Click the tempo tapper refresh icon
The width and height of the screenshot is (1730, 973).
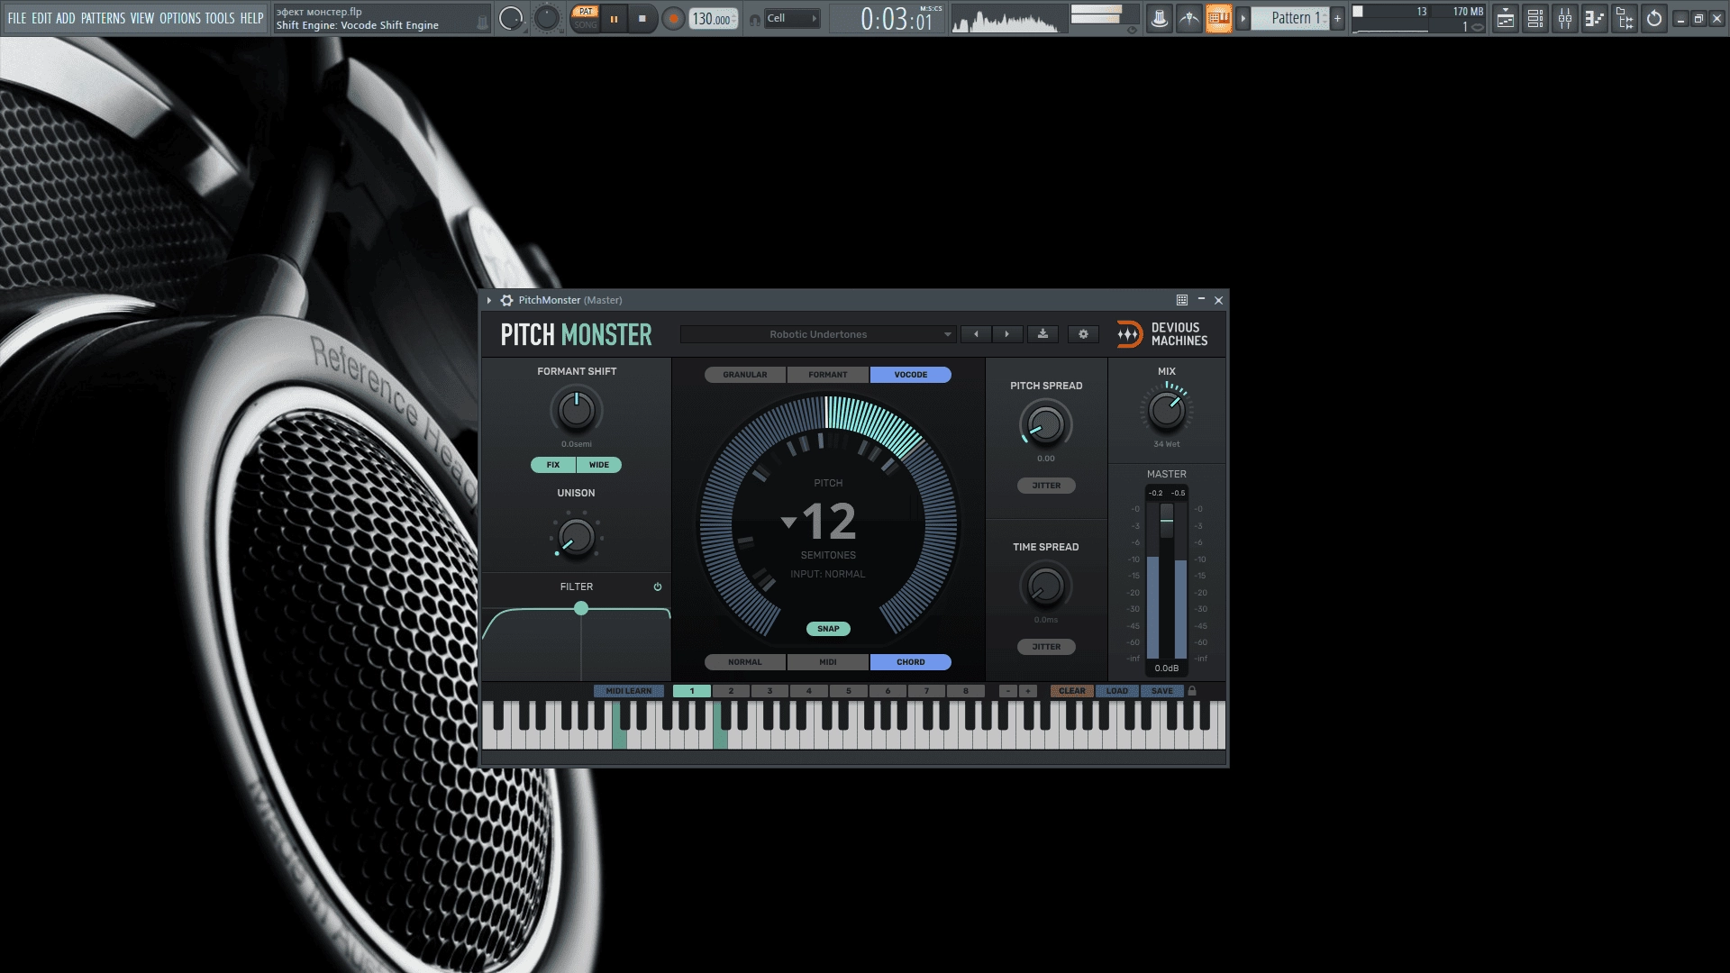[x=1654, y=18]
